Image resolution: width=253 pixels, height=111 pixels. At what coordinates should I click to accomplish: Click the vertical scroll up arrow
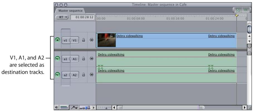click(249, 36)
